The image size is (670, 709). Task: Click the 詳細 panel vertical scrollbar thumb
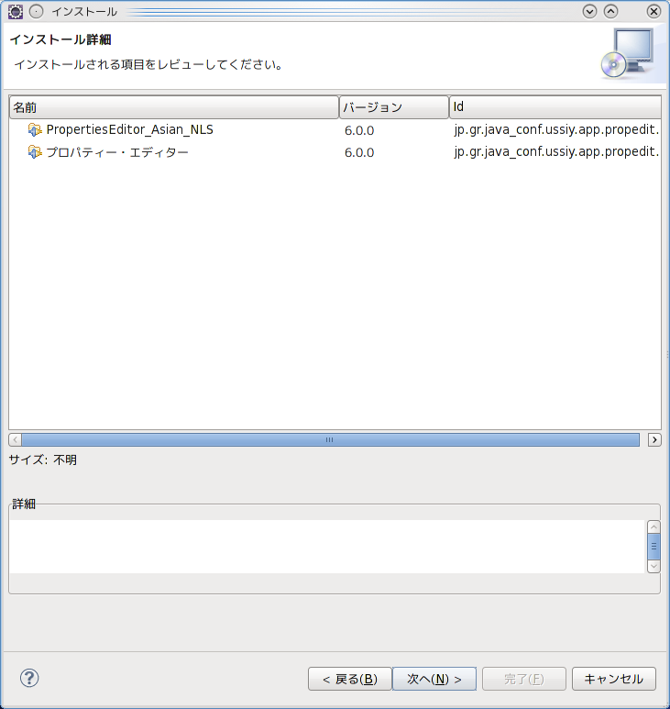[x=654, y=547]
